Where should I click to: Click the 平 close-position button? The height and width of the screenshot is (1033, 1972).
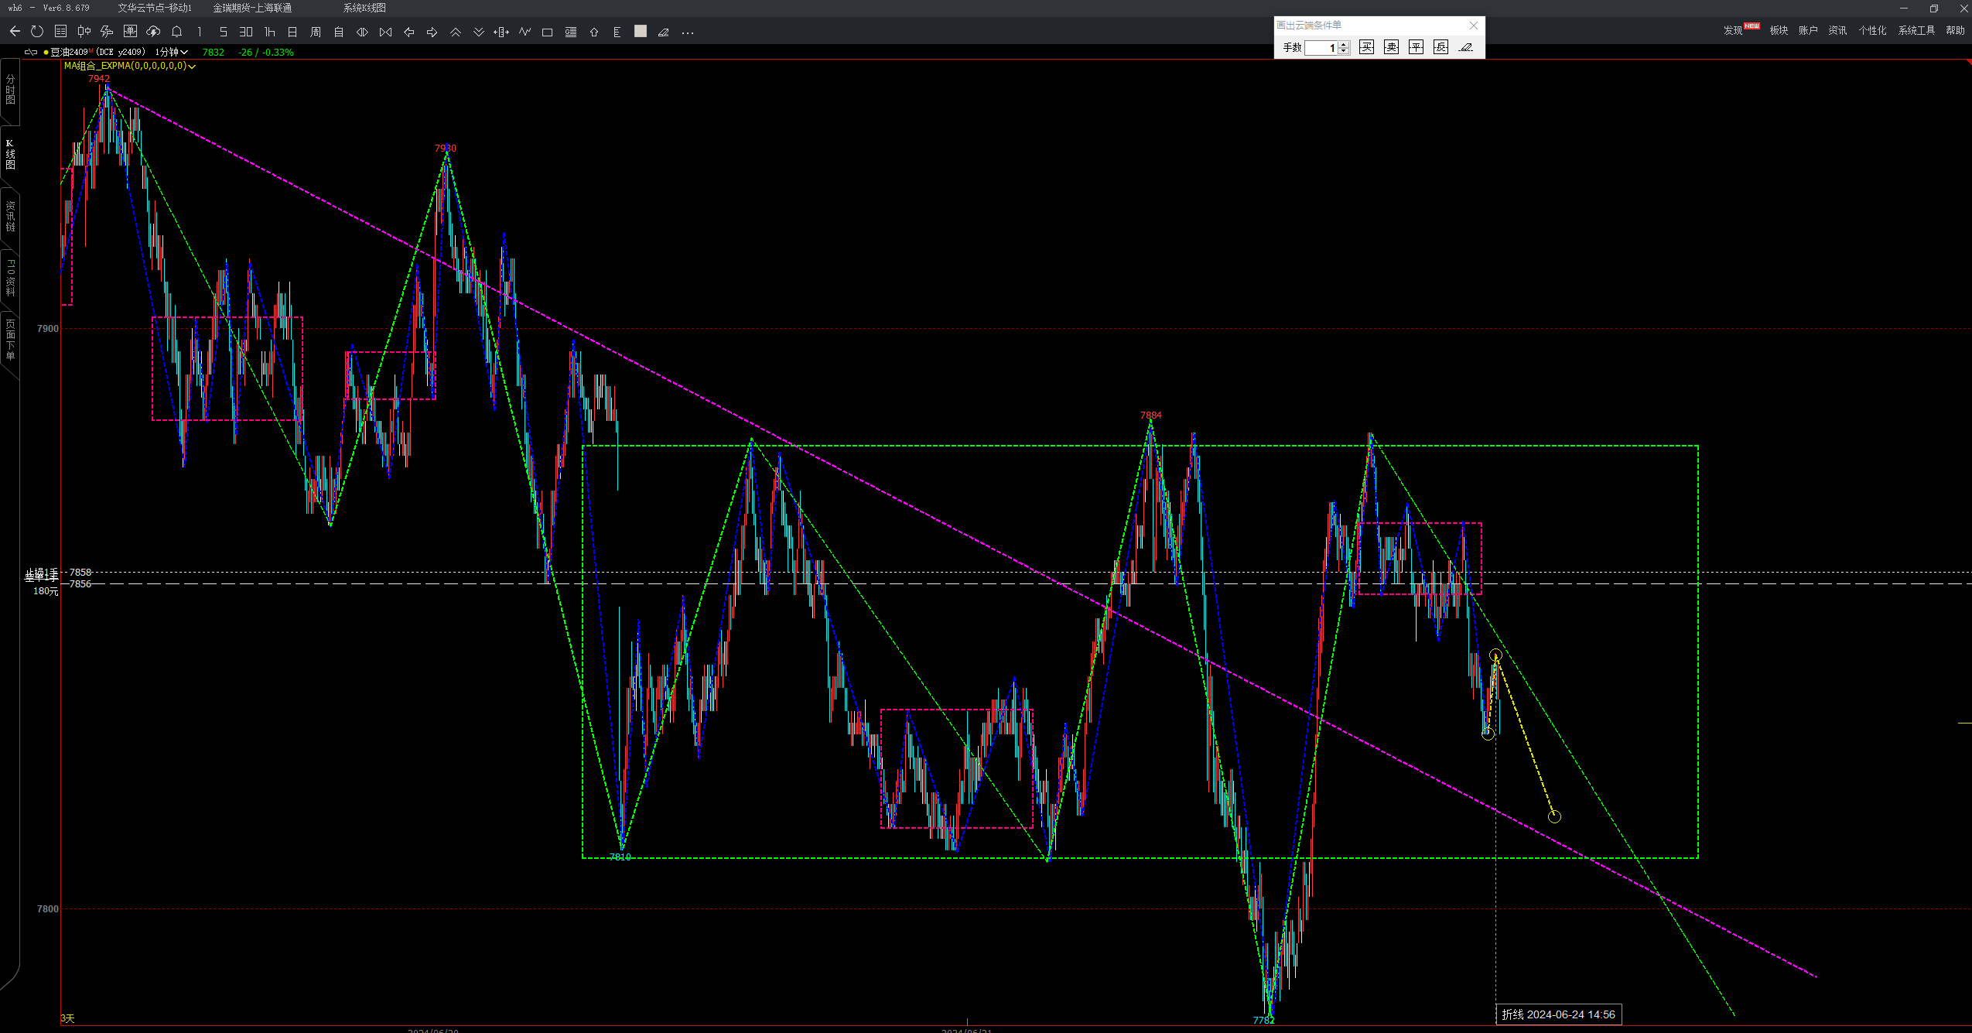coord(1416,47)
